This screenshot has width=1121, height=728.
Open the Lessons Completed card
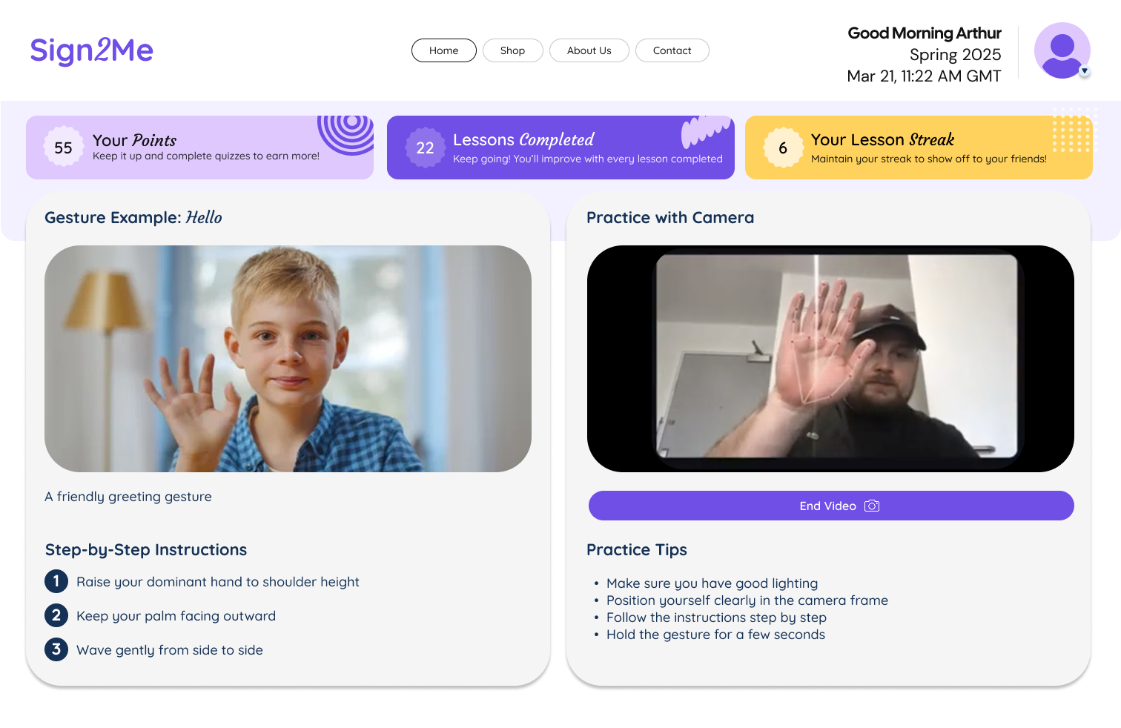coord(560,148)
